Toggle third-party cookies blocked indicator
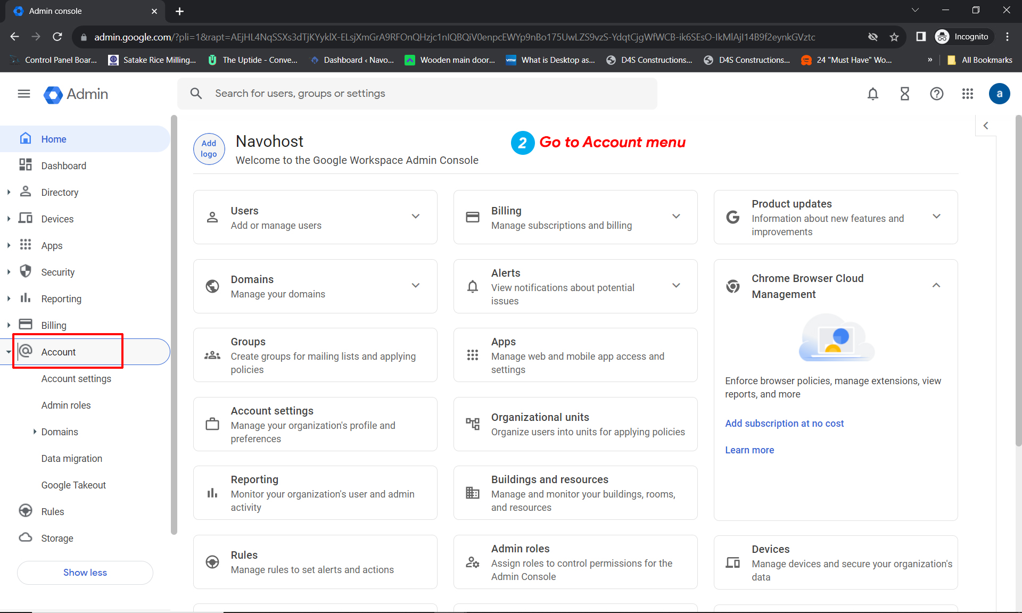This screenshot has width=1022, height=613. (x=873, y=37)
